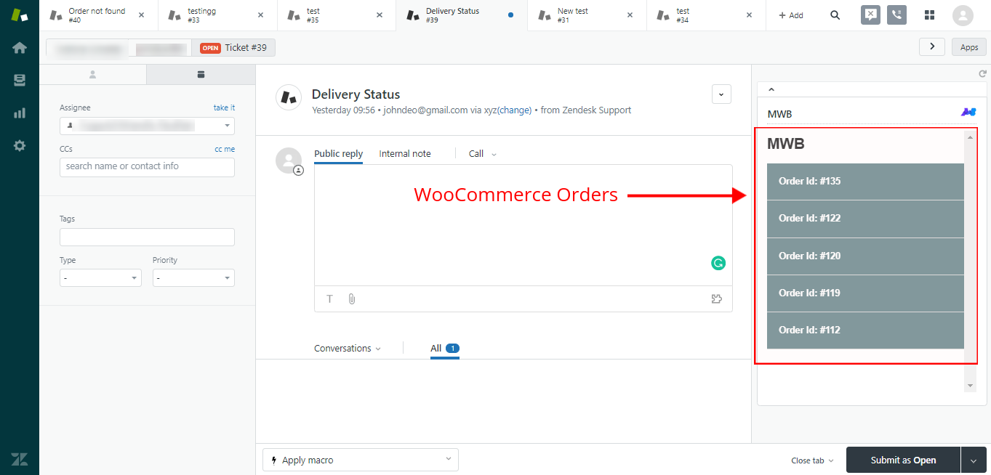Image resolution: width=991 pixels, height=475 pixels.
Task: Open Order Id: #135
Action: click(865, 182)
